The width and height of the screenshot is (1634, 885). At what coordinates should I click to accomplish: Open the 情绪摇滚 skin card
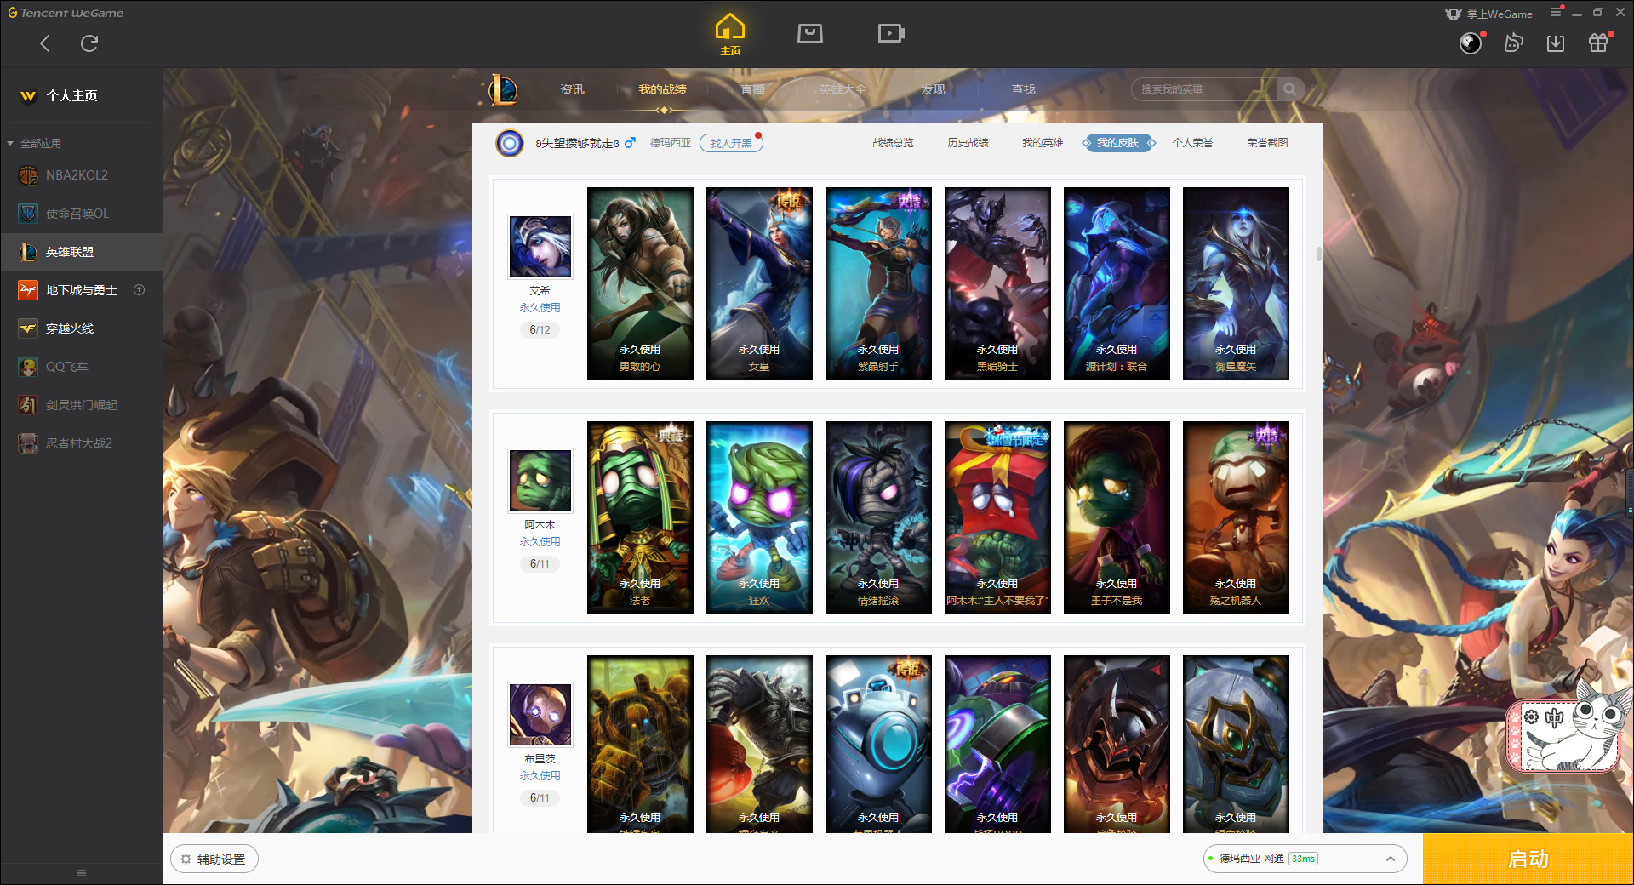[x=878, y=517]
